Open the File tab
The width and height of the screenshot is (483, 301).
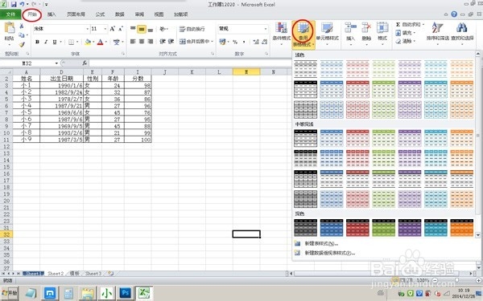click(10, 14)
